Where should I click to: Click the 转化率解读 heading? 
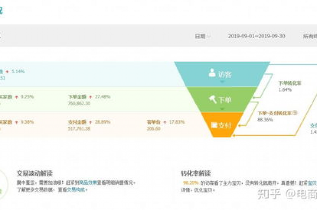click(x=196, y=173)
